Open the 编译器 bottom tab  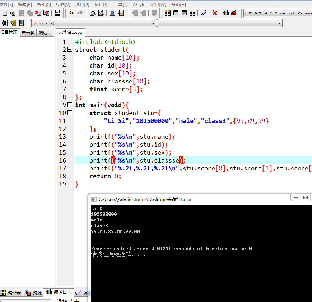point(11,292)
